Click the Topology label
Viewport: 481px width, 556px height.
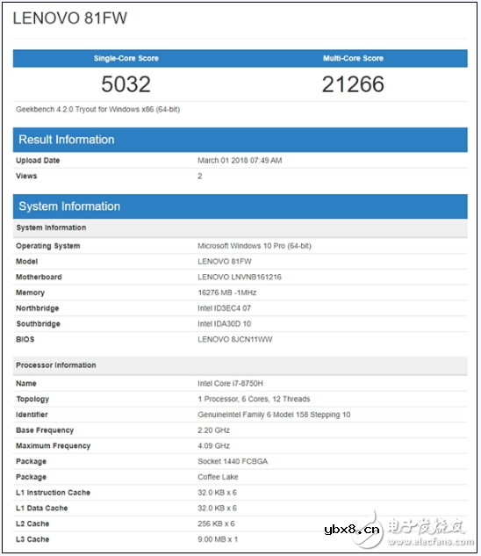coord(32,399)
